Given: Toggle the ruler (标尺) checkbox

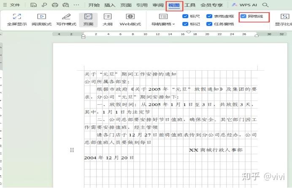Looking at the screenshot, I should [186, 16].
